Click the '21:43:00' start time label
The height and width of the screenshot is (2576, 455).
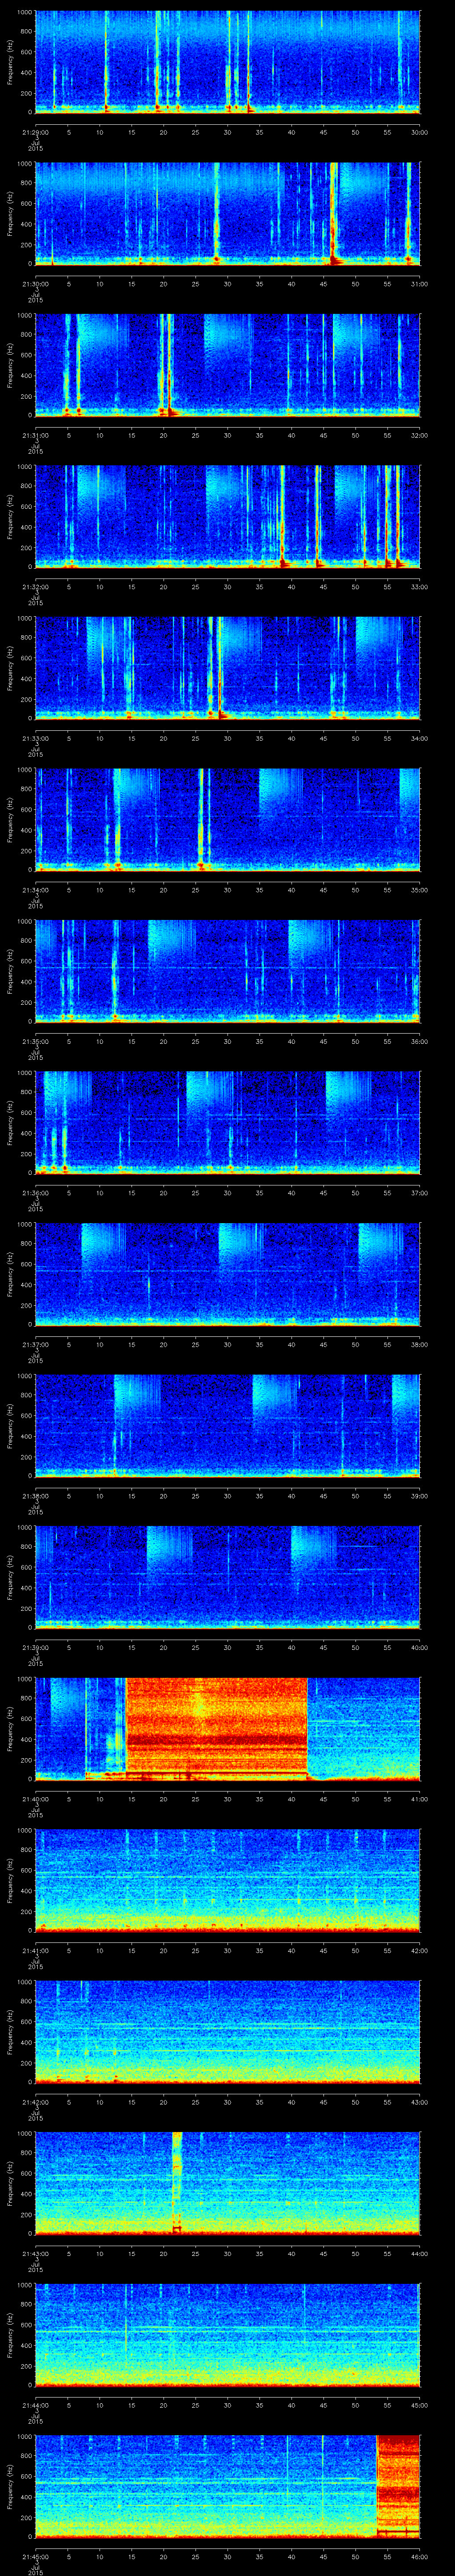(x=35, y=2252)
